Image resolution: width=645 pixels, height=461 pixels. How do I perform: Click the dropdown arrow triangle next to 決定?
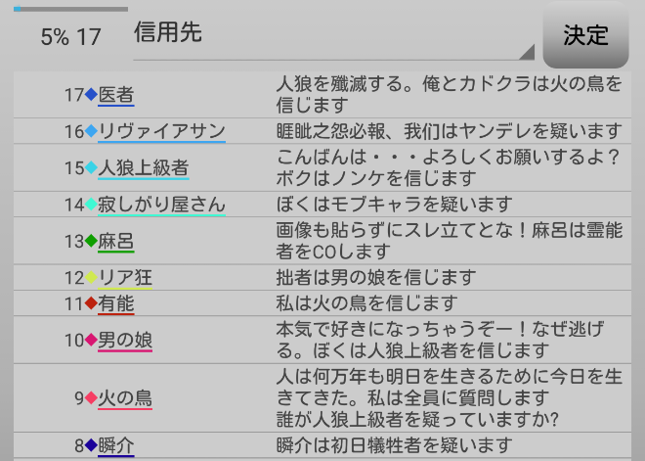[x=527, y=52]
